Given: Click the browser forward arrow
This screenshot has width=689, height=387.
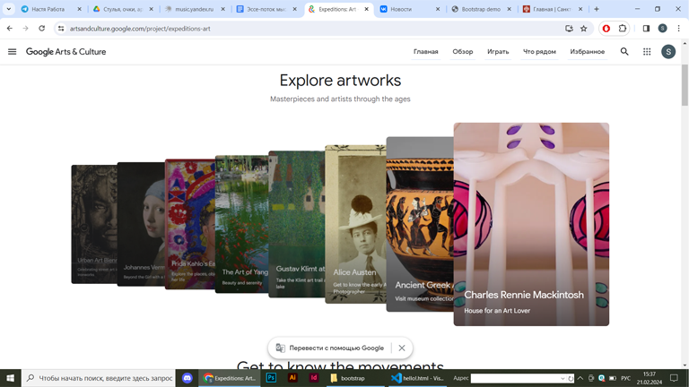Looking at the screenshot, I should 25,29.
